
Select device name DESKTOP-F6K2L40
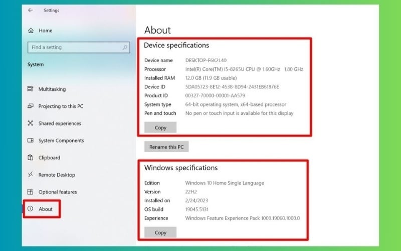tap(206, 60)
